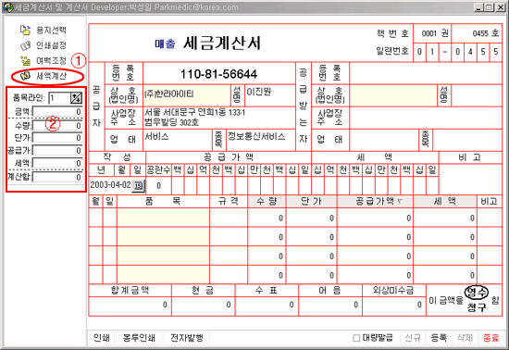Click the 수표 check value cell
The width and height of the screenshot is (509, 350).
tap(267, 306)
